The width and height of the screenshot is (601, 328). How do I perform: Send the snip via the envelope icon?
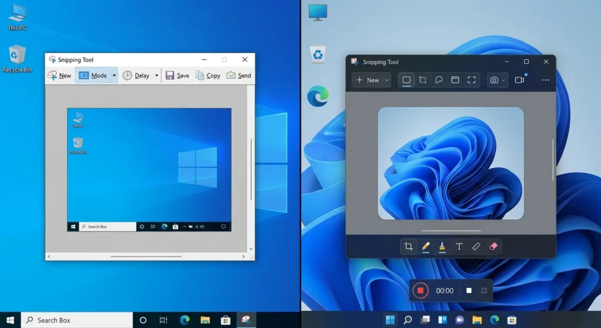[x=238, y=76]
